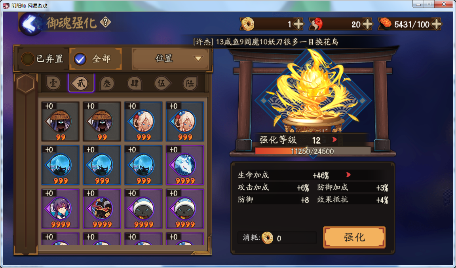Open the help question mark icon
The height and width of the screenshot is (268, 456).
coord(106,23)
